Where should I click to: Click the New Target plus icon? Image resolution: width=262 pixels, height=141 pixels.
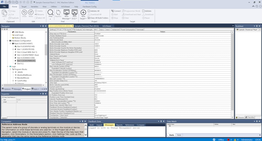pos(83,12)
